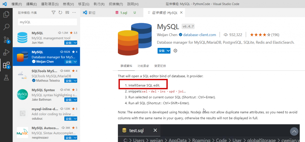305x142 pixels.
Task: Refresh the extensions marketplace list
Action: (60, 13)
